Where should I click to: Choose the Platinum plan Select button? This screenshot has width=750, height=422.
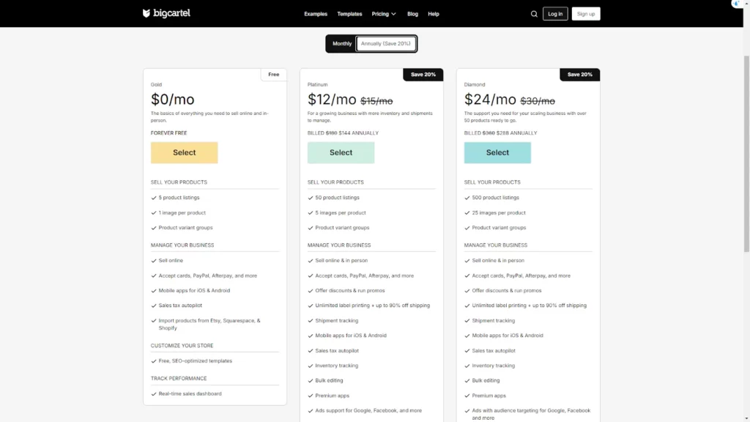pyautogui.click(x=341, y=152)
